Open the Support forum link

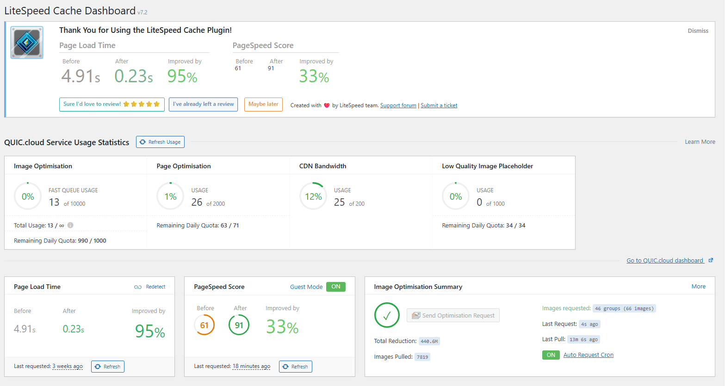[x=398, y=105]
